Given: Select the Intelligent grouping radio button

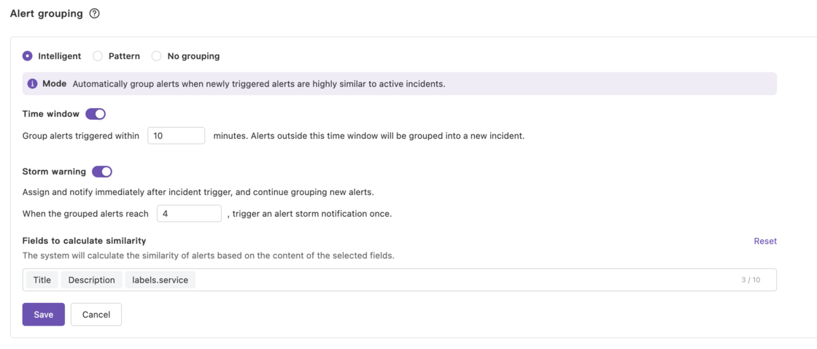Looking at the screenshot, I should (x=28, y=56).
